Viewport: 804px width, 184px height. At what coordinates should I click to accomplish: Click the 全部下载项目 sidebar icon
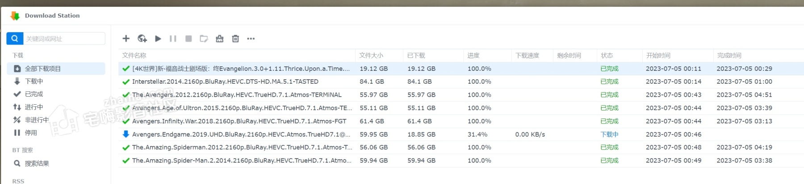[17, 69]
